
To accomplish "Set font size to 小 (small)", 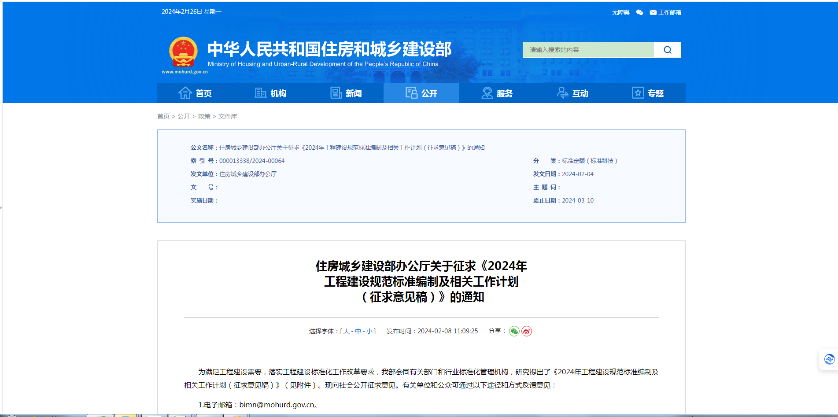I will tap(369, 331).
